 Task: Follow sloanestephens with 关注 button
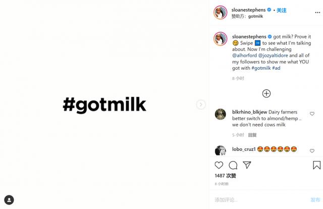[282, 10]
